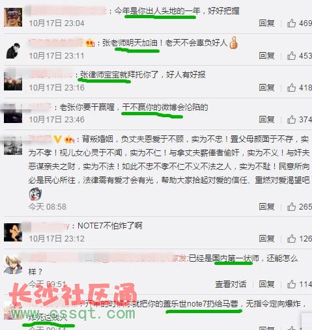Click thumbs-up on 114-like comment
Image resolution: width=312 pixels, height=330 pixels.
pos(291,284)
